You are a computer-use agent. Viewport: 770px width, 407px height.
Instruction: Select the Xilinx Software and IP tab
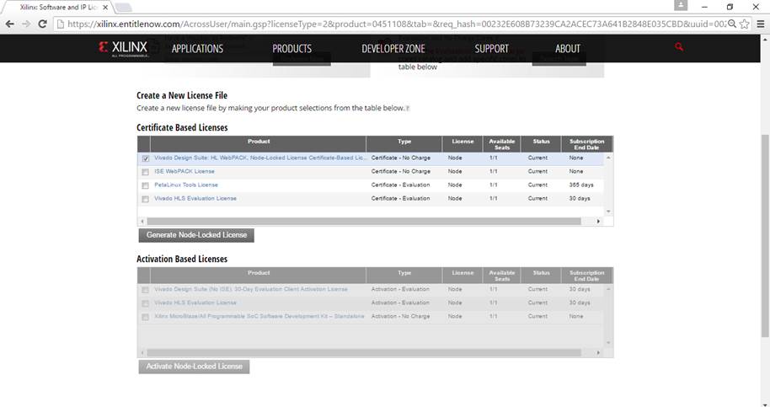point(58,8)
